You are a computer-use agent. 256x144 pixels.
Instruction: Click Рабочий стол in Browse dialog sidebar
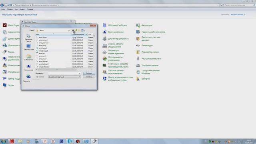click(28, 47)
